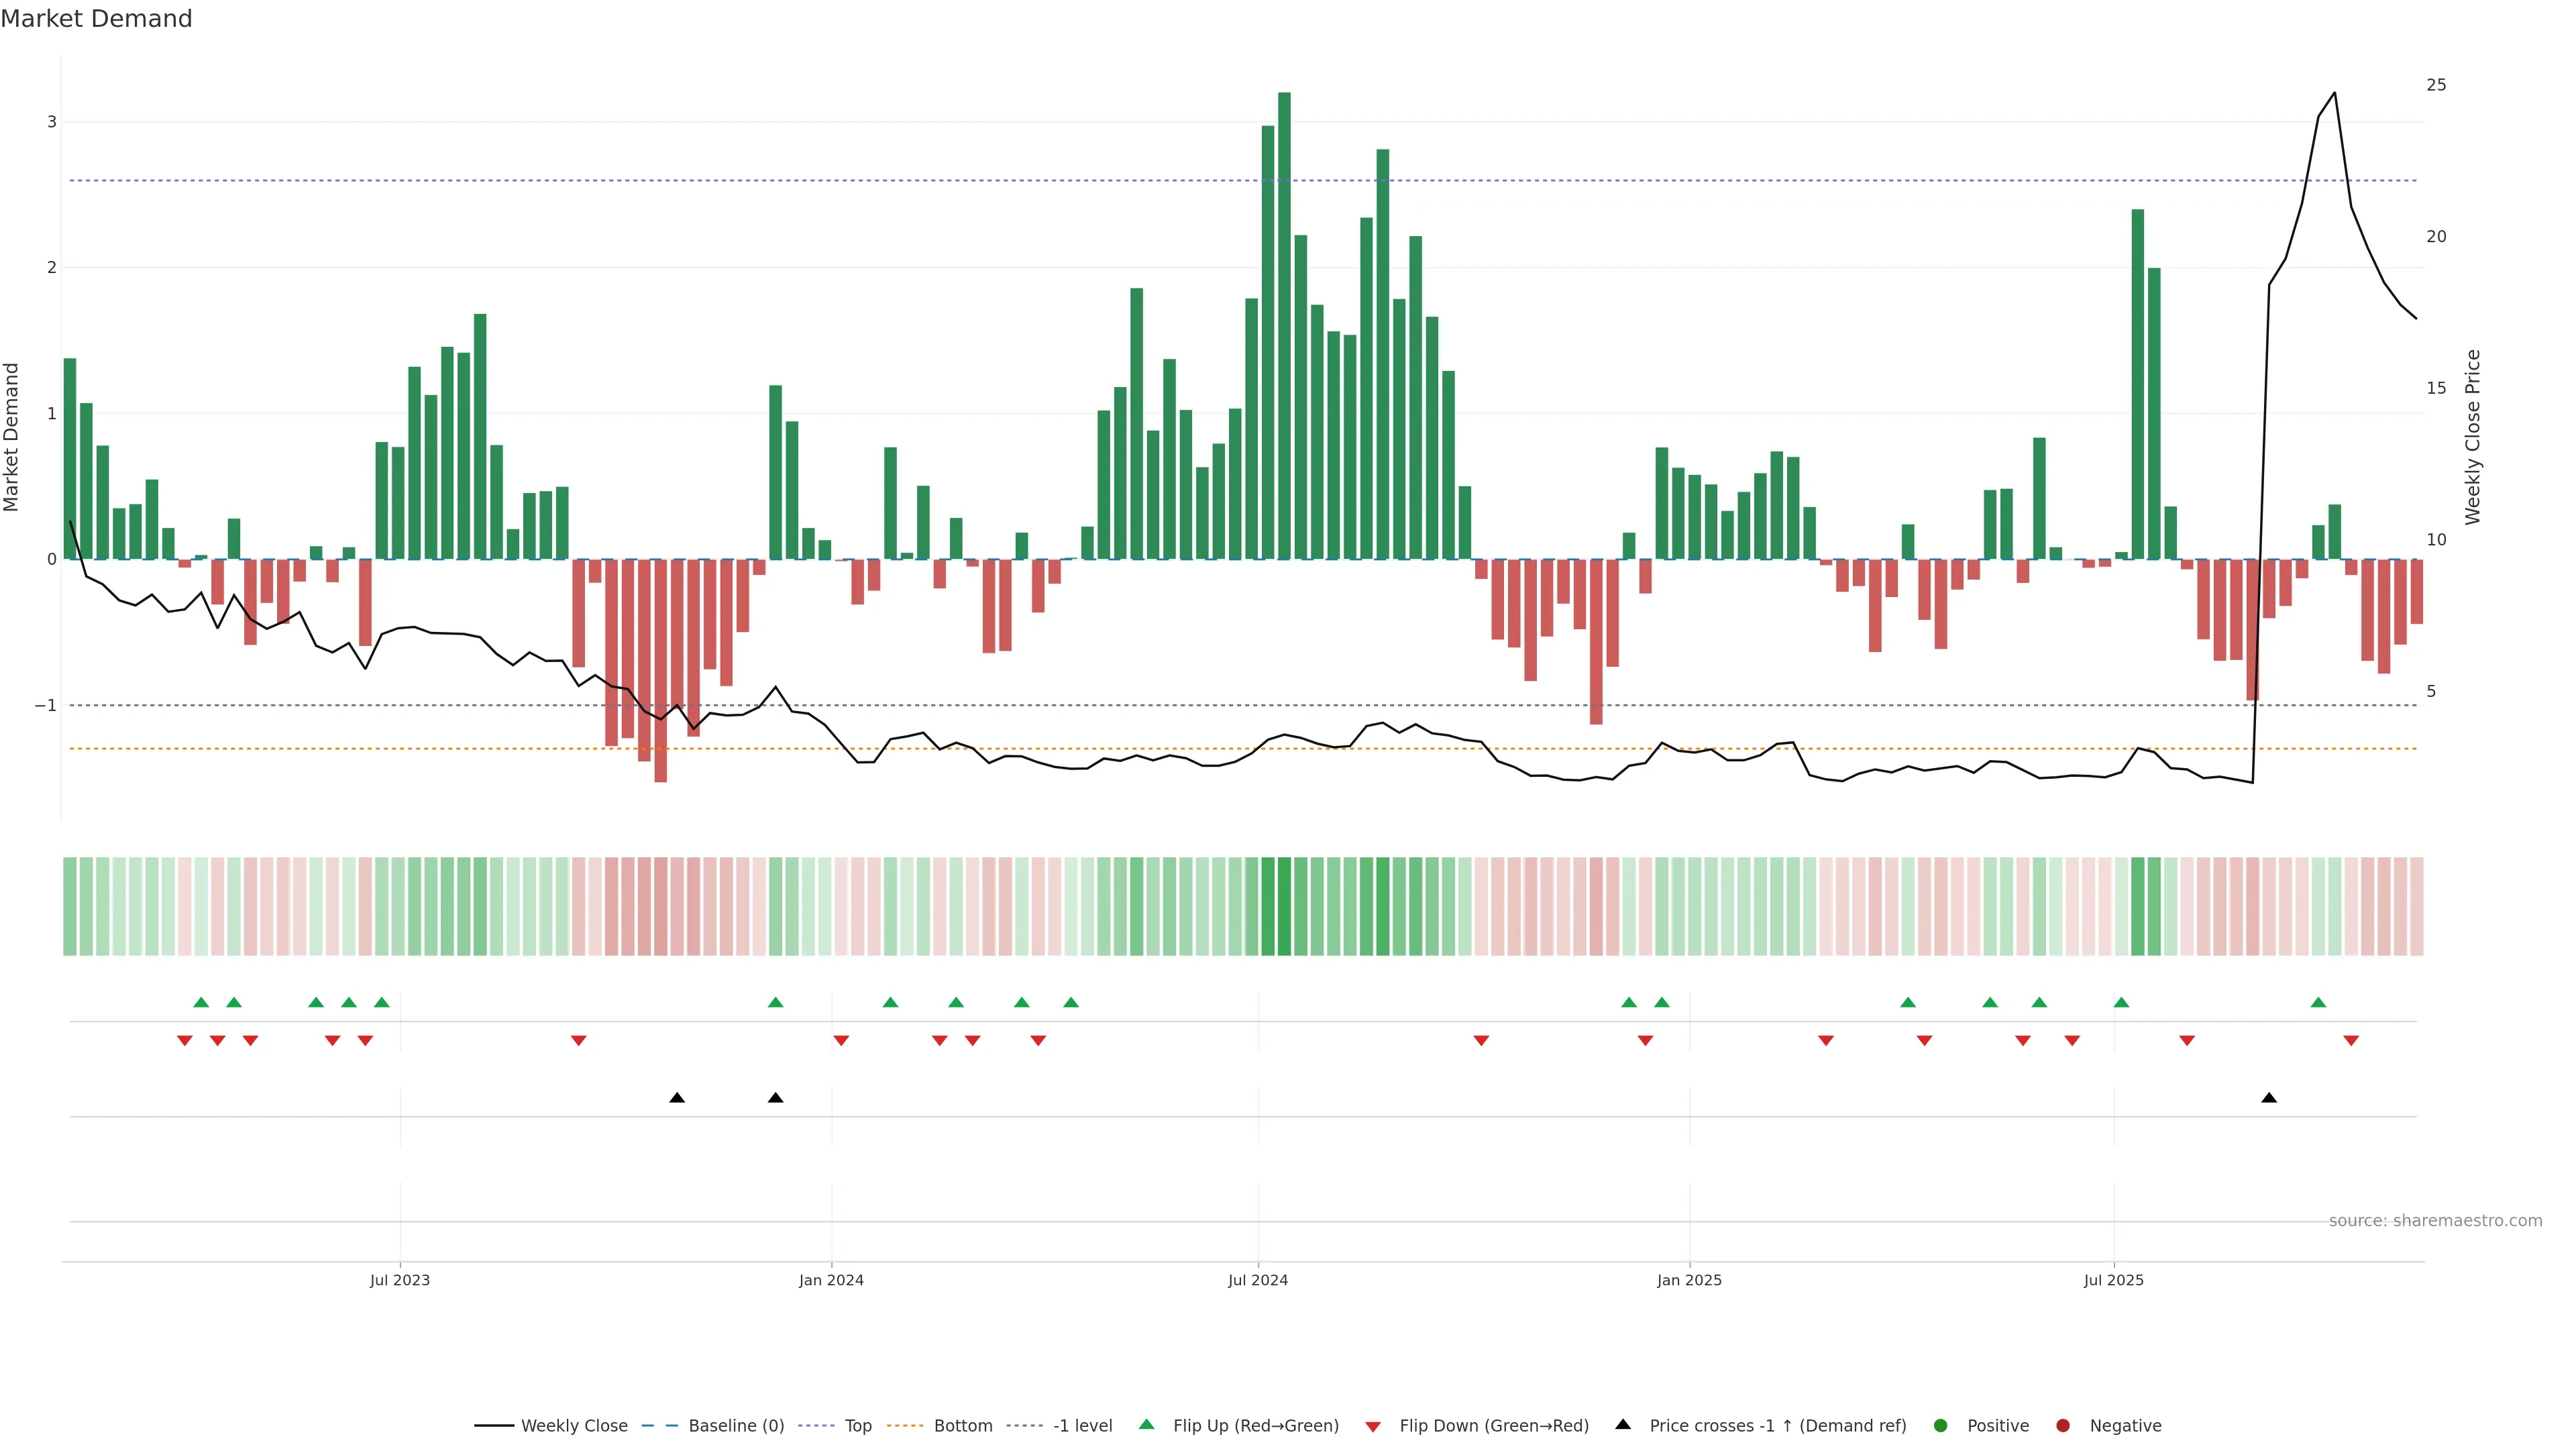Click the black Price crosses -1 legend triangle
This screenshot has height=1449, width=2576.
point(1623,1424)
